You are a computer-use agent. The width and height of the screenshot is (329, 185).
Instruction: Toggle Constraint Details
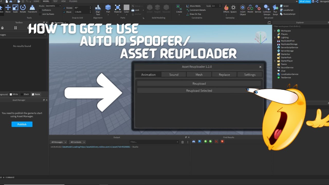[x=196, y=10]
